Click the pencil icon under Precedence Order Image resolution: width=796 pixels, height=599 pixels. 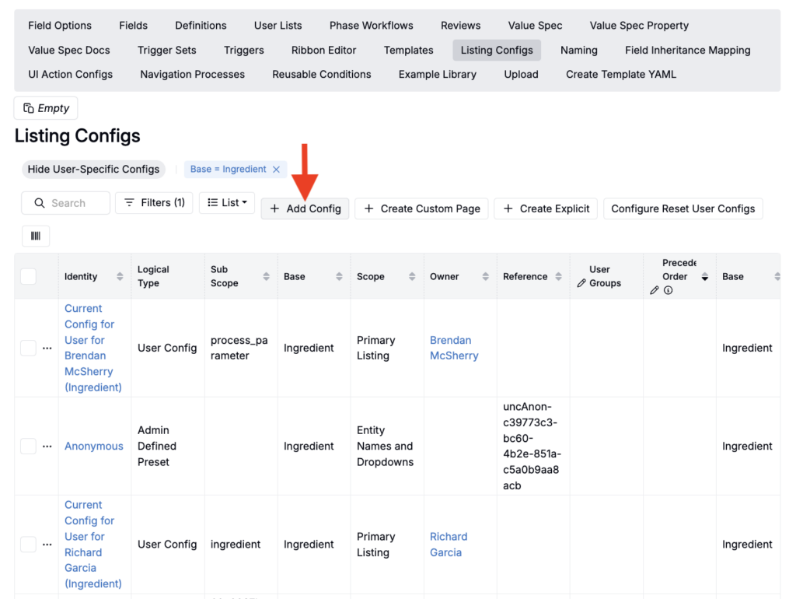pos(655,290)
